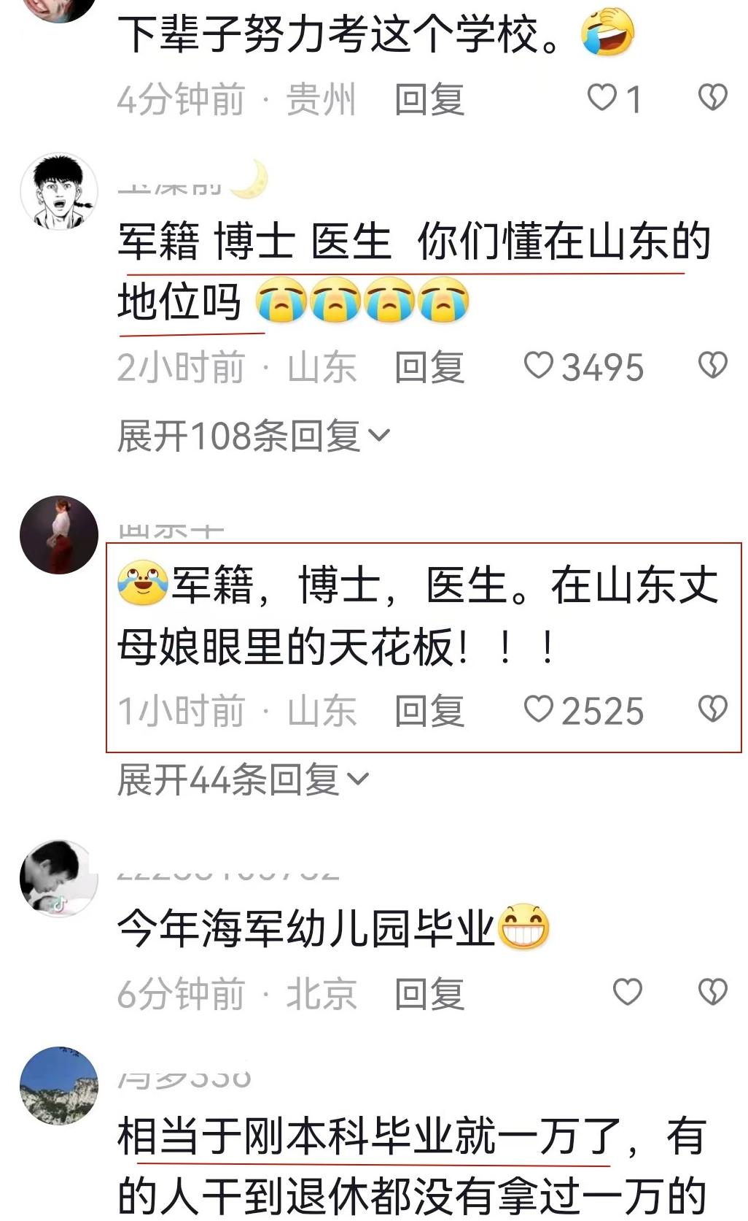Tap the comment text 相当于刚本科毕业就一万了
This screenshot has width=748, height=1221.
pos(370,1136)
